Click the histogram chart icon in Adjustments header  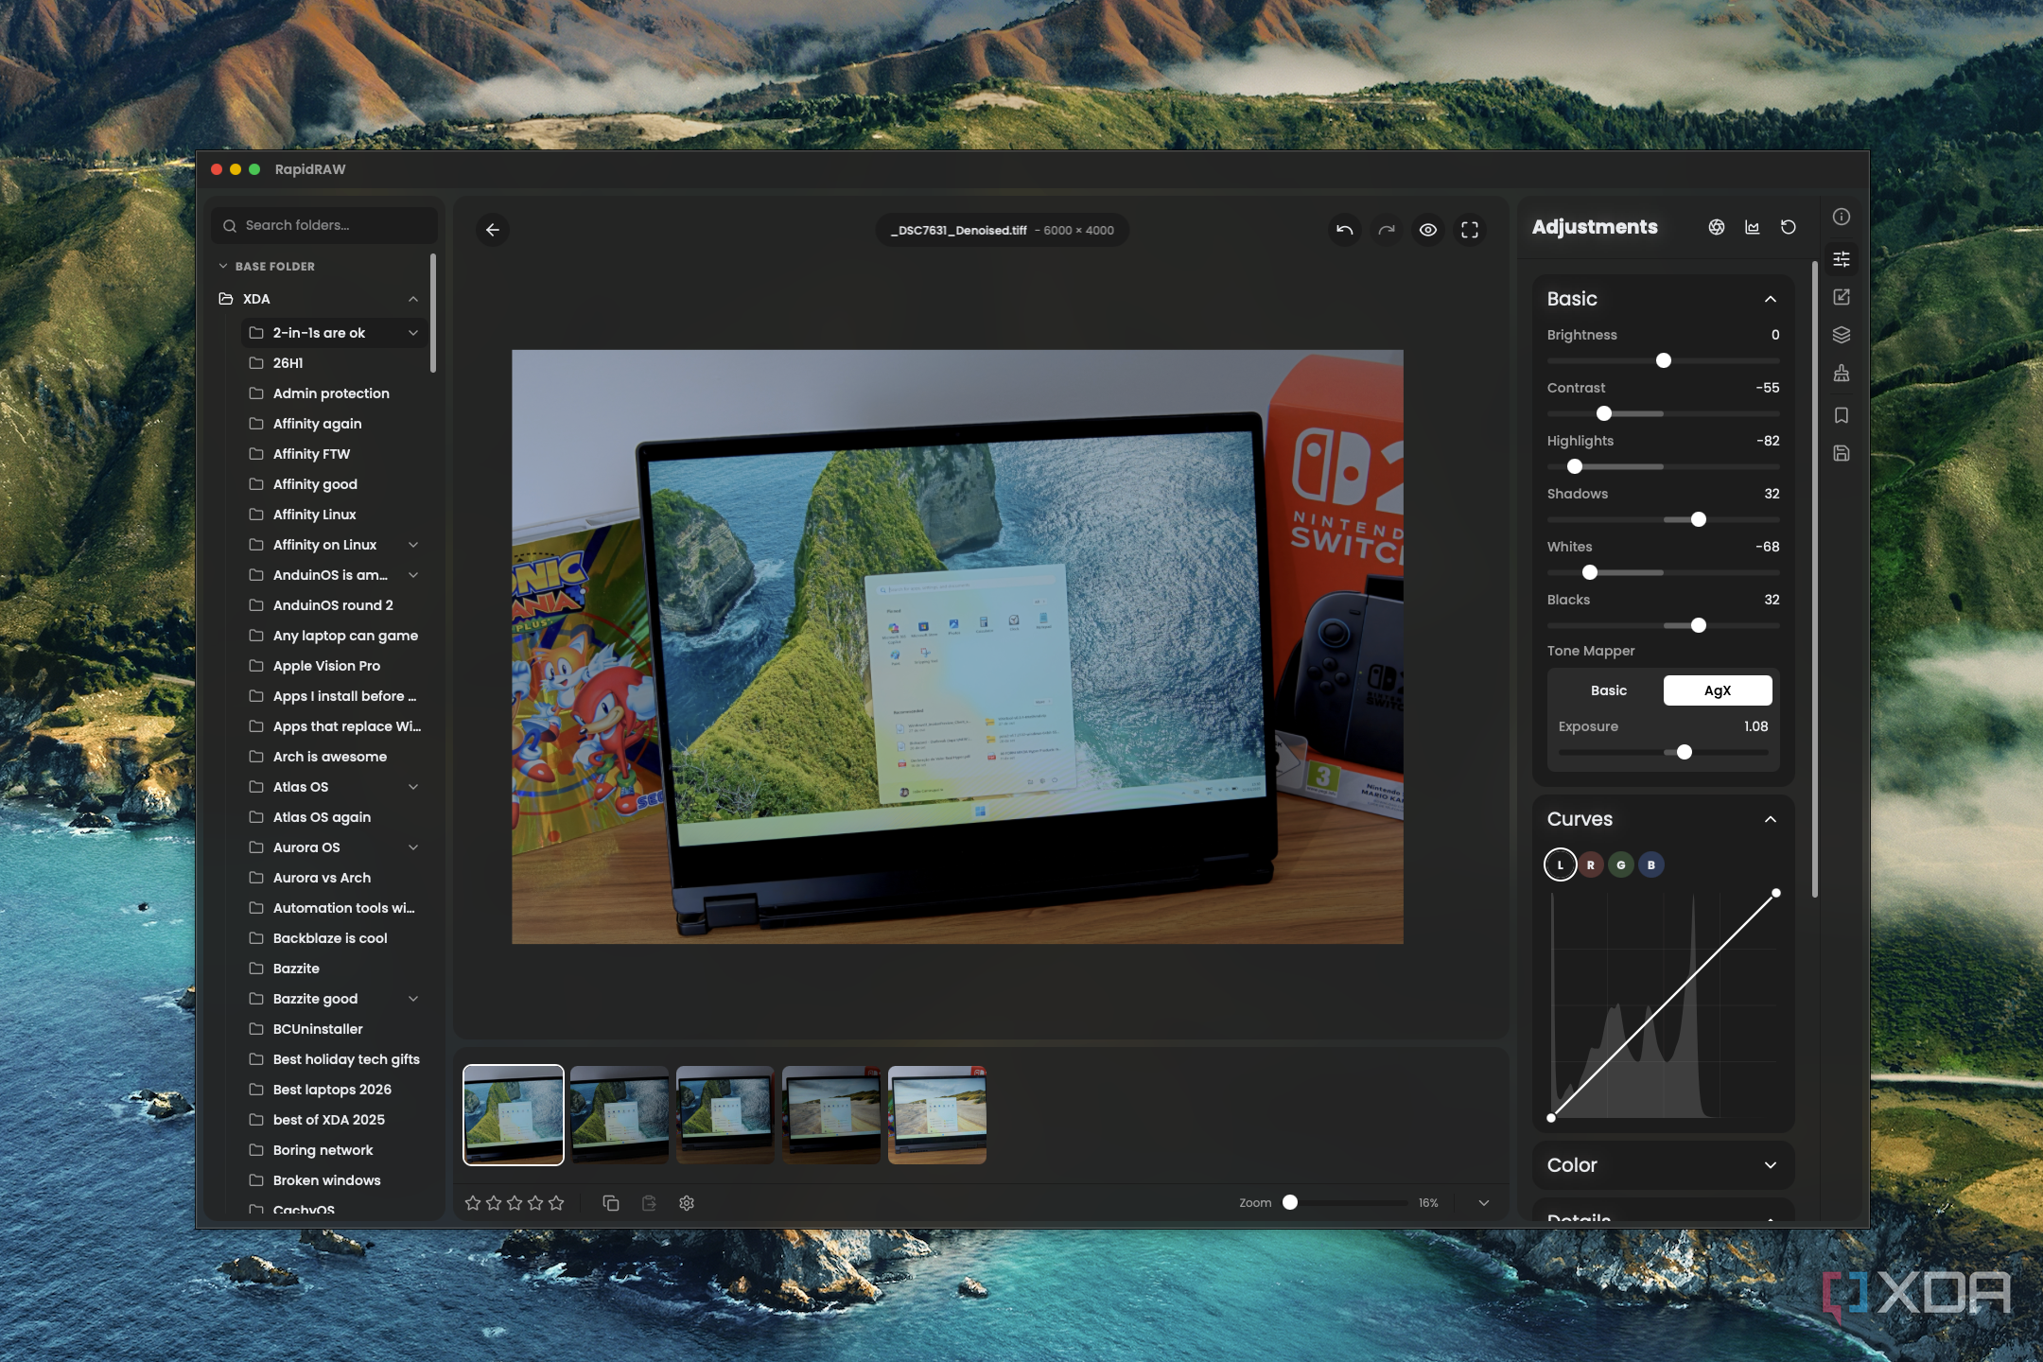pos(1753,227)
